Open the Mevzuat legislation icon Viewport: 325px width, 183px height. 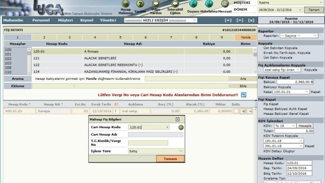225,4
